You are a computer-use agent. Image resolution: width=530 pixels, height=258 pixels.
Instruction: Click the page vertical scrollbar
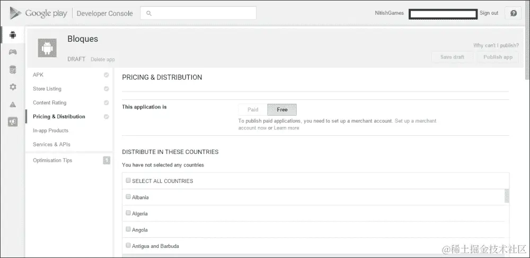coord(527,41)
